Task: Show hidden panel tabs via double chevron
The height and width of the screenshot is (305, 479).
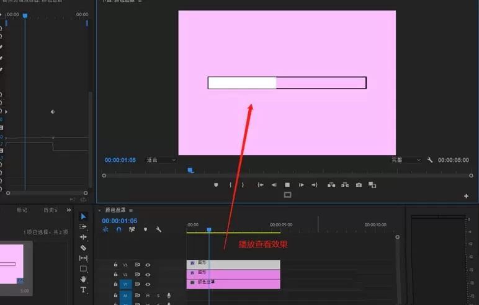Action: (69, 210)
